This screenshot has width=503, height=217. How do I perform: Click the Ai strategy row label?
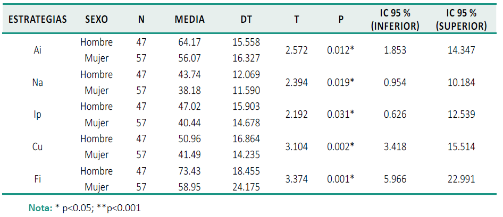[x=38, y=50]
